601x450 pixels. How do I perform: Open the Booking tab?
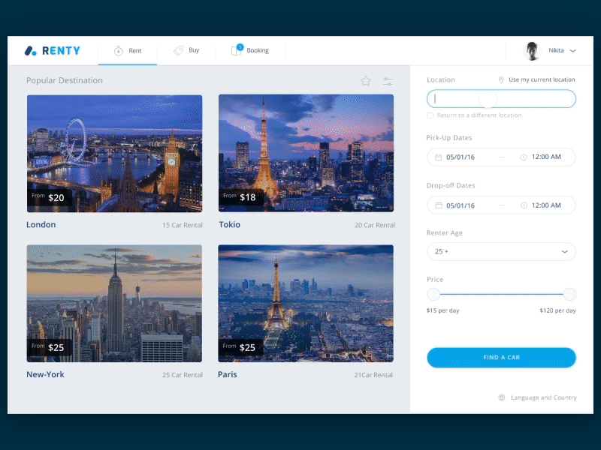(x=250, y=50)
